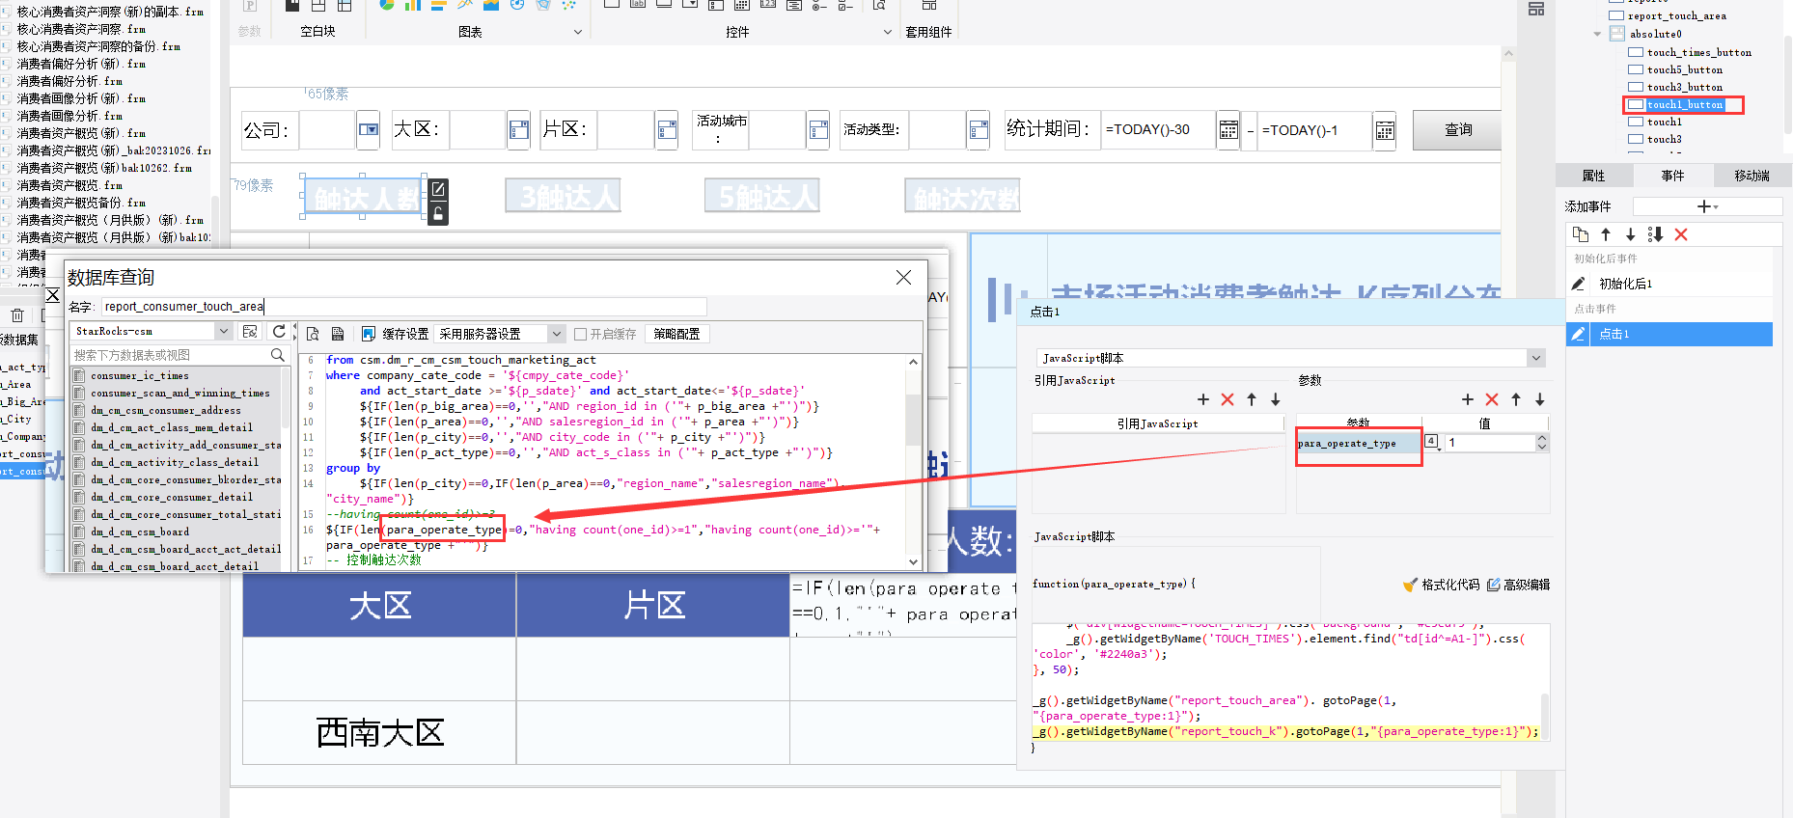Screen dimensions: 1793x818
Task: Open the calendar for the =TODAY()-1 date field
Action: tap(1385, 130)
